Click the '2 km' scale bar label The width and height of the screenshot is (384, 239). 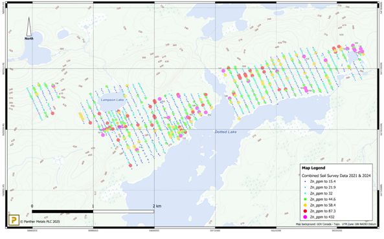point(157,206)
